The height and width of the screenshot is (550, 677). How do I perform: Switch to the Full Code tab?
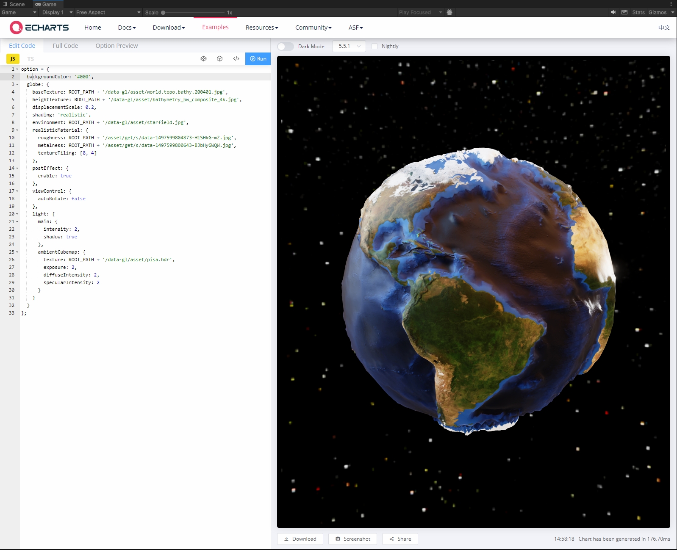pyautogui.click(x=65, y=46)
